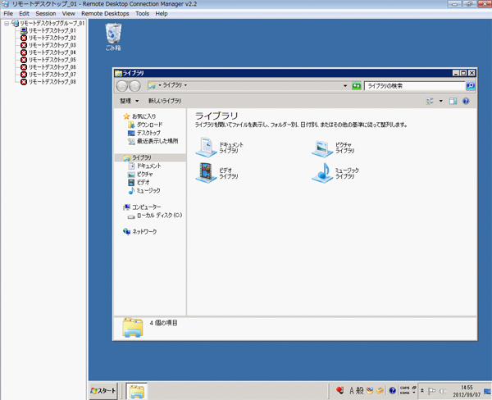Select ドキュメント under ライブラリ in navigation pane
492x400 pixels.
[x=145, y=166]
